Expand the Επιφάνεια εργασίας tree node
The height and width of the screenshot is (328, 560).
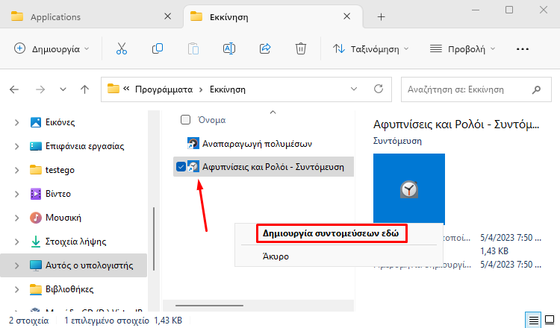pyautogui.click(x=16, y=146)
